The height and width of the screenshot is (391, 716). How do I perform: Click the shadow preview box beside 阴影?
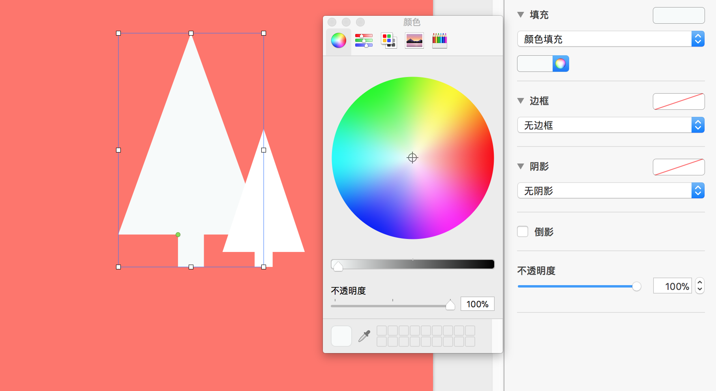coord(679,167)
